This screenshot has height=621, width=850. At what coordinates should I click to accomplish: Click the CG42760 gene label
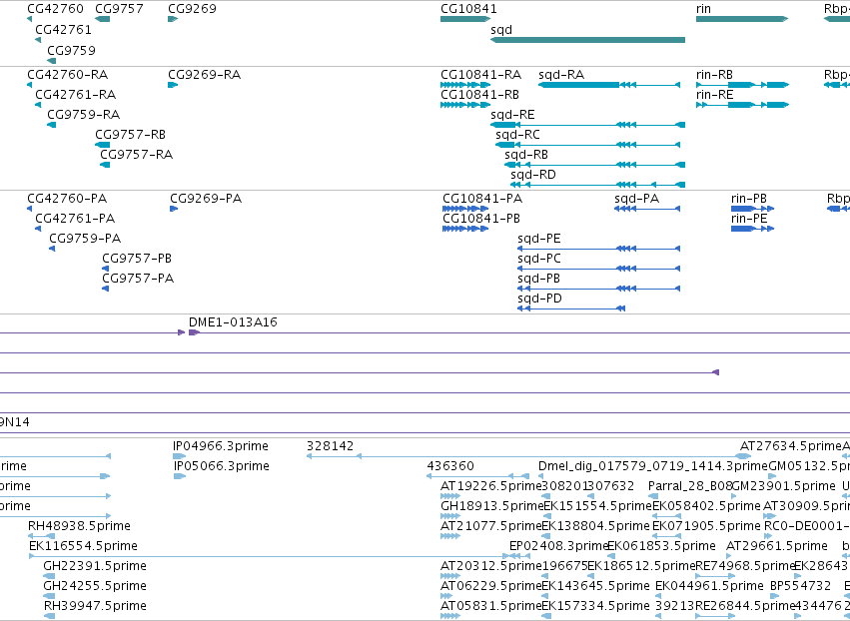[x=55, y=9]
